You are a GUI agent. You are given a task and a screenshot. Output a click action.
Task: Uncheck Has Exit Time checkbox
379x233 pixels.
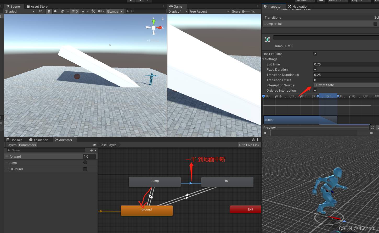coord(315,54)
